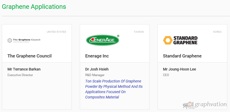Click the hexagon lattice icon beside Graphene Council

pos(10,40)
